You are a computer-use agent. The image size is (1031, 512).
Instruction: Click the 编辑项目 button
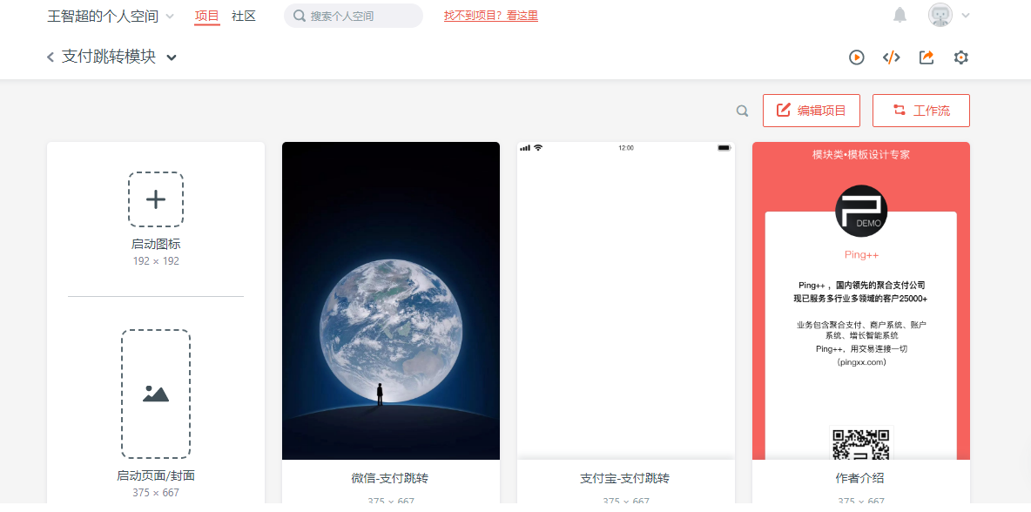(812, 111)
